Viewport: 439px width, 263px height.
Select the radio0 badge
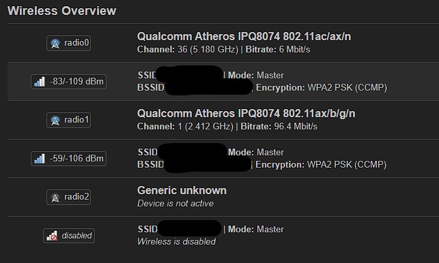point(68,44)
